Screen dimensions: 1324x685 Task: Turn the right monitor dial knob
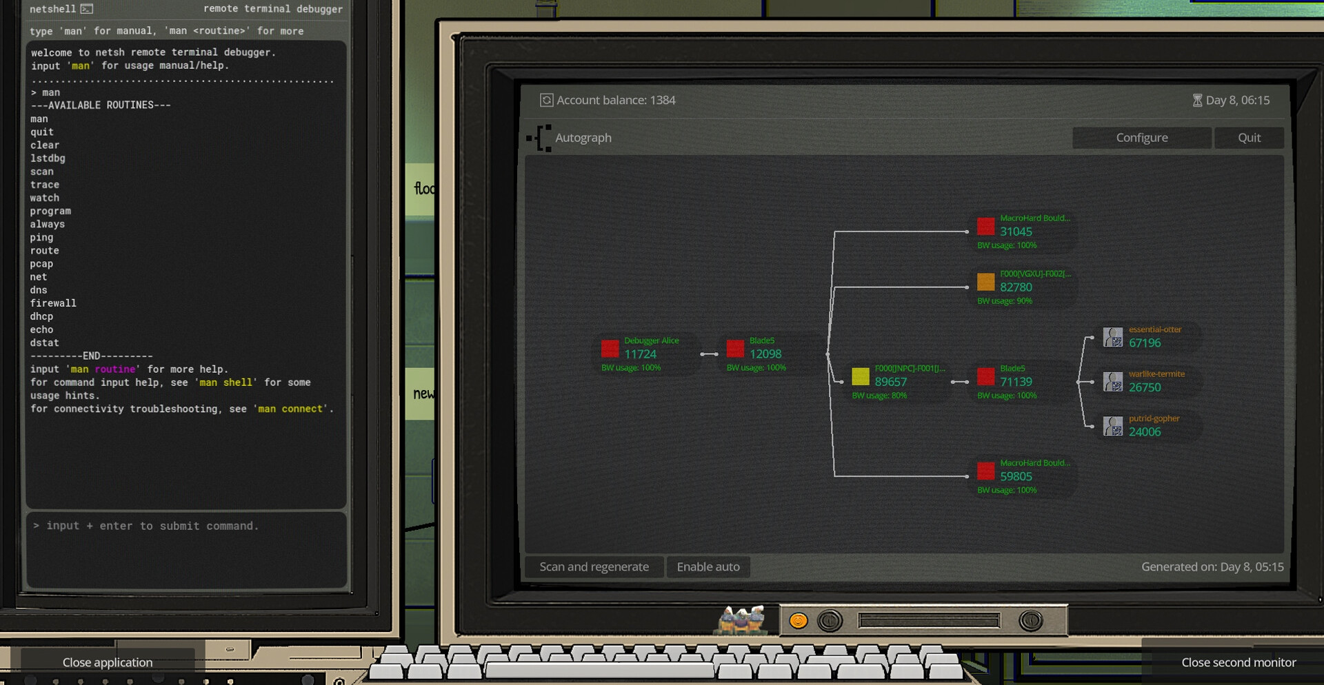pos(1030,621)
